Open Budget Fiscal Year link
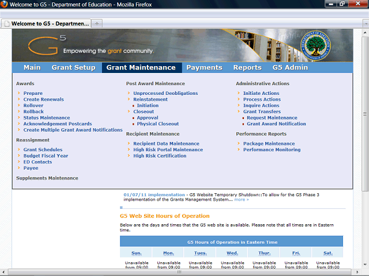Viewport: 369px width, 276px height. coord(46,156)
